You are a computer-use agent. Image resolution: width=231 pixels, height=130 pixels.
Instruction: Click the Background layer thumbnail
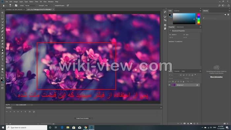174,85
